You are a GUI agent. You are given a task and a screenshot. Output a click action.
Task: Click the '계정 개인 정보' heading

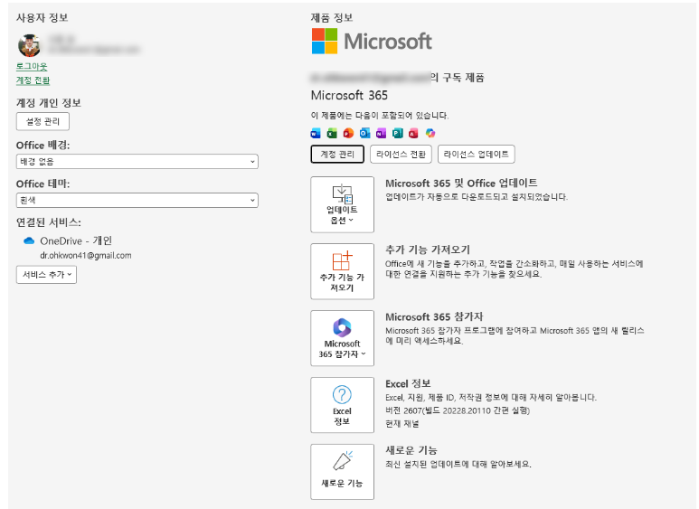[49, 103]
